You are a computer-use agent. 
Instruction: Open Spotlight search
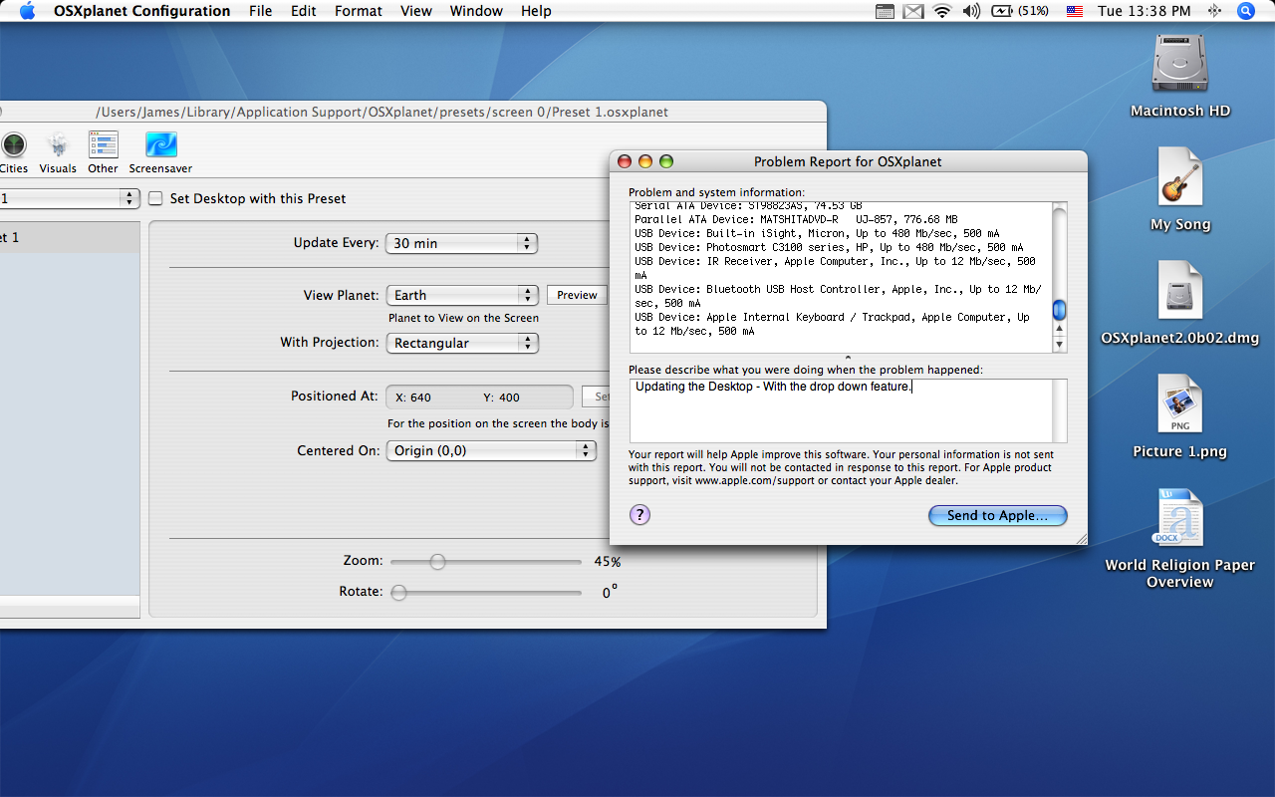tap(1246, 11)
